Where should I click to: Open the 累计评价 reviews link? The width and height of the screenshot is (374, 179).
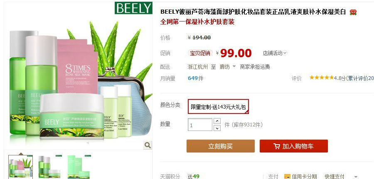click(360, 78)
